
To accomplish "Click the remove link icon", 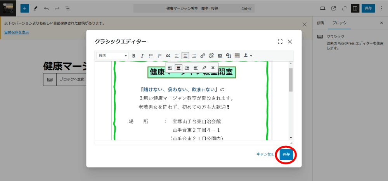I will pos(211,56).
